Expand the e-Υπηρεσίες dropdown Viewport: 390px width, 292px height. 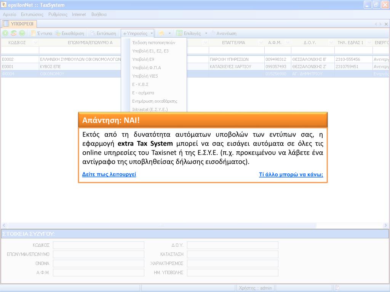pyautogui.click(x=137, y=33)
